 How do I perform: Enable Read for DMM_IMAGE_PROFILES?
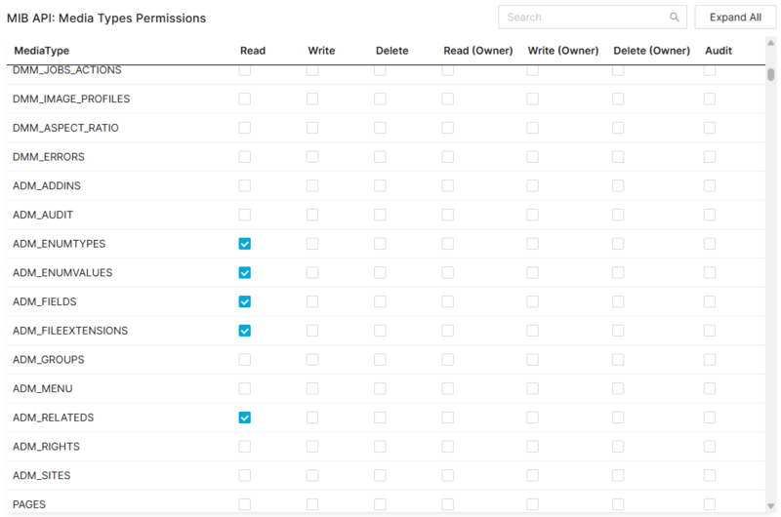pos(245,99)
